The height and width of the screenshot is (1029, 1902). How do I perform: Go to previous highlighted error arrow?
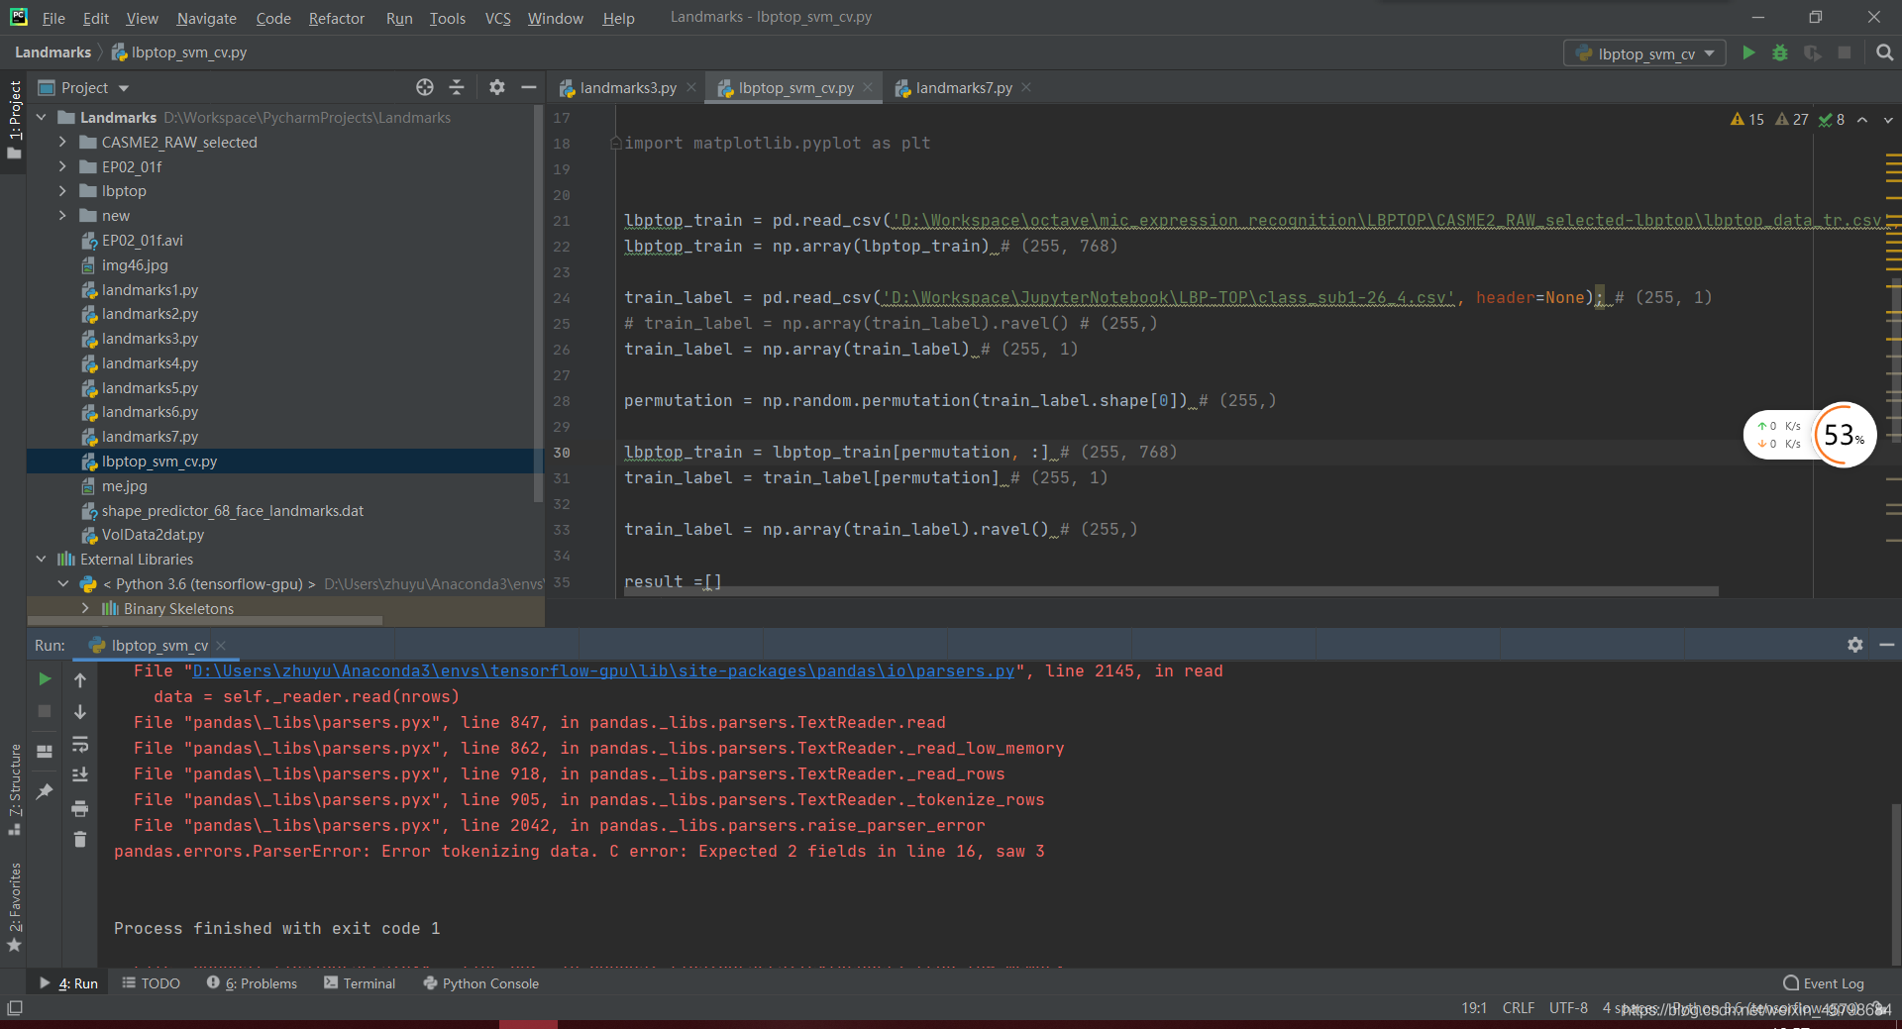(1862, 120)
